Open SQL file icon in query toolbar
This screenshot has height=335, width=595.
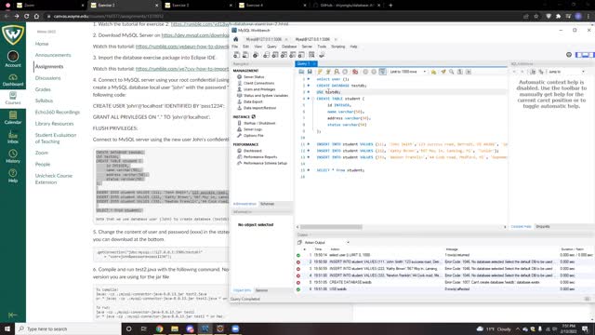pos(301,72)
